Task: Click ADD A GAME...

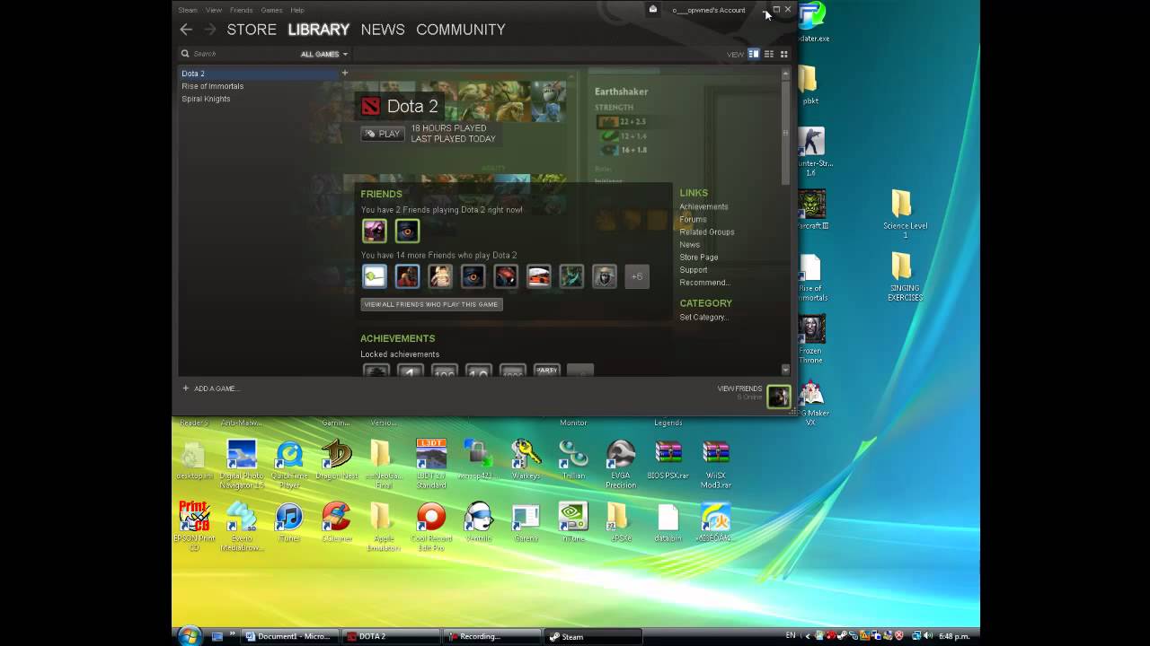Action: coord(211,388)
